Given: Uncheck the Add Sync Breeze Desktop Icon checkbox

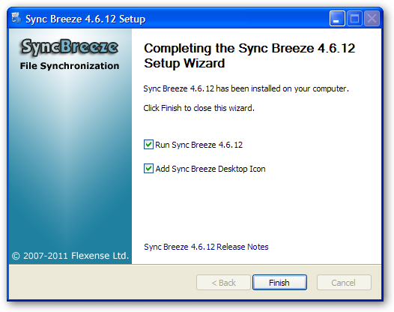Looking at the screenshot, I should coord(148,169).
